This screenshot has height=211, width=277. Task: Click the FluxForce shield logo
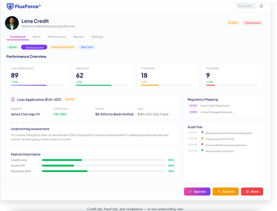tap(10, 6)
